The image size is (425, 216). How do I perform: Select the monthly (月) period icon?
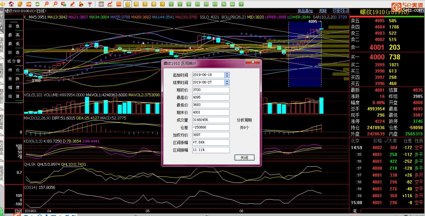click(x=145, y=4)
